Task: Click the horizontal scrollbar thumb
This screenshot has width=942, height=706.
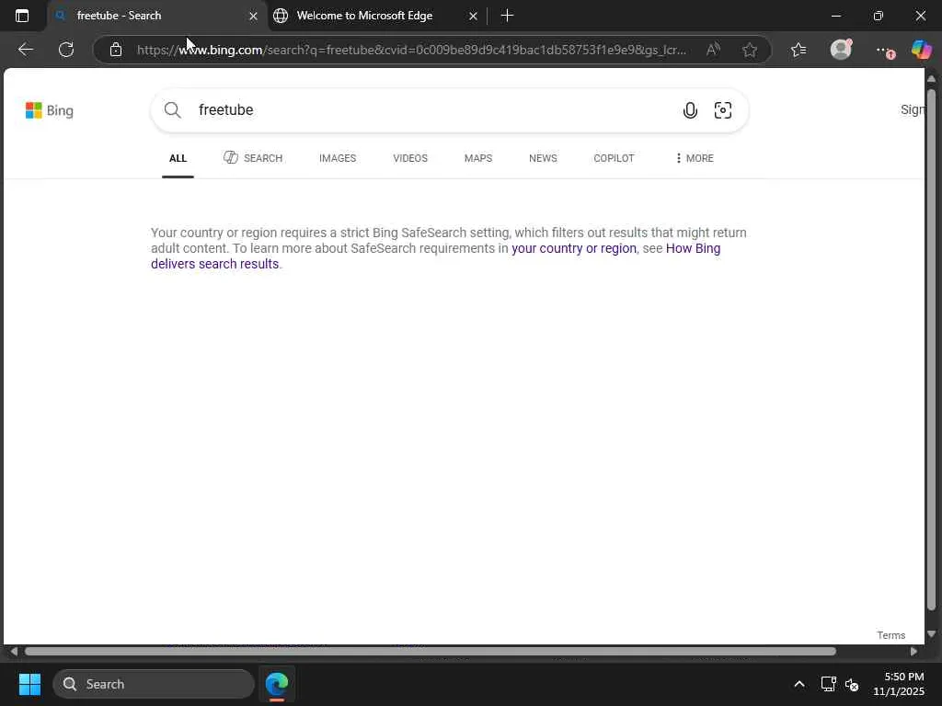Action: [x=431, y=652]
